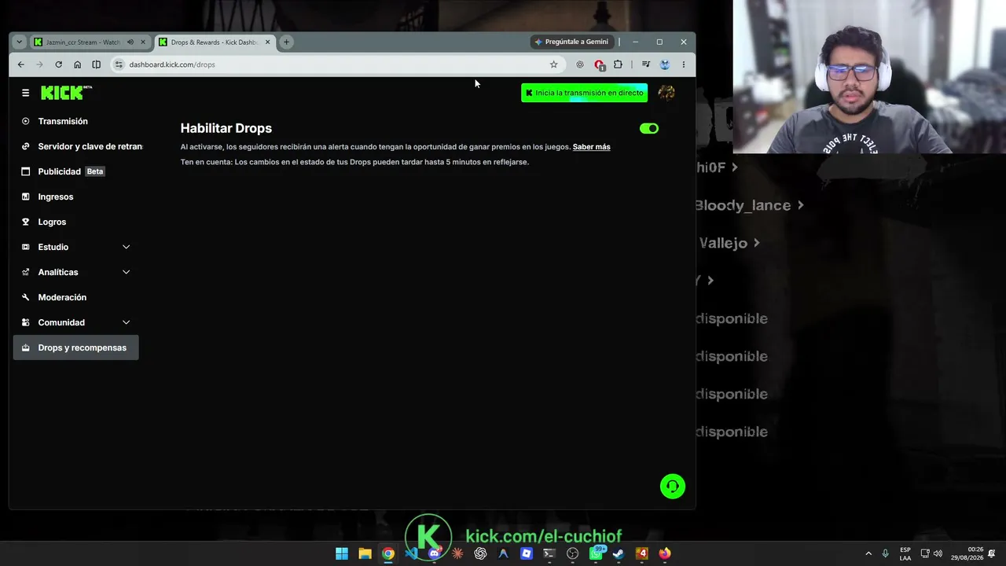1006x566 pixels.
Task: Close the Drops & Rewards tab
Action: coord(267,42)
